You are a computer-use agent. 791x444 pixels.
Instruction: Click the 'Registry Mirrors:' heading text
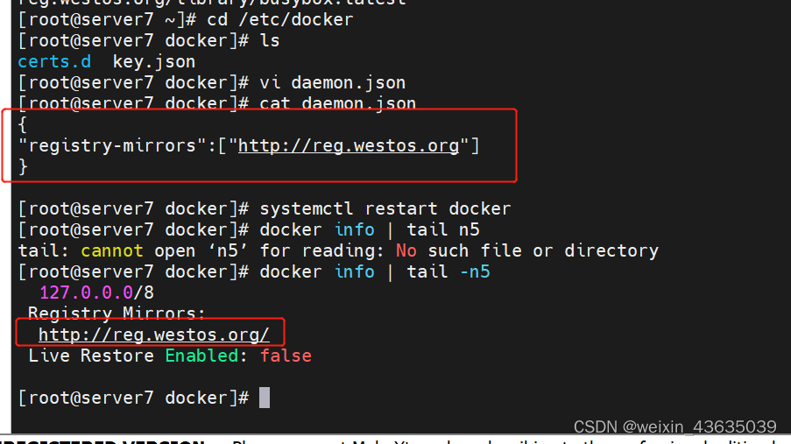click(117, 314)
